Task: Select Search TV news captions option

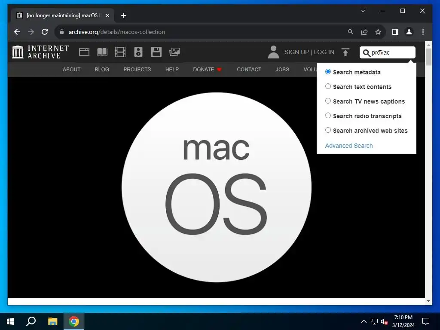Action: point(328,101)
